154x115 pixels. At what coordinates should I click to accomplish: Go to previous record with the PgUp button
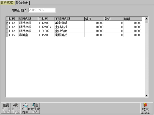point(16,108)
